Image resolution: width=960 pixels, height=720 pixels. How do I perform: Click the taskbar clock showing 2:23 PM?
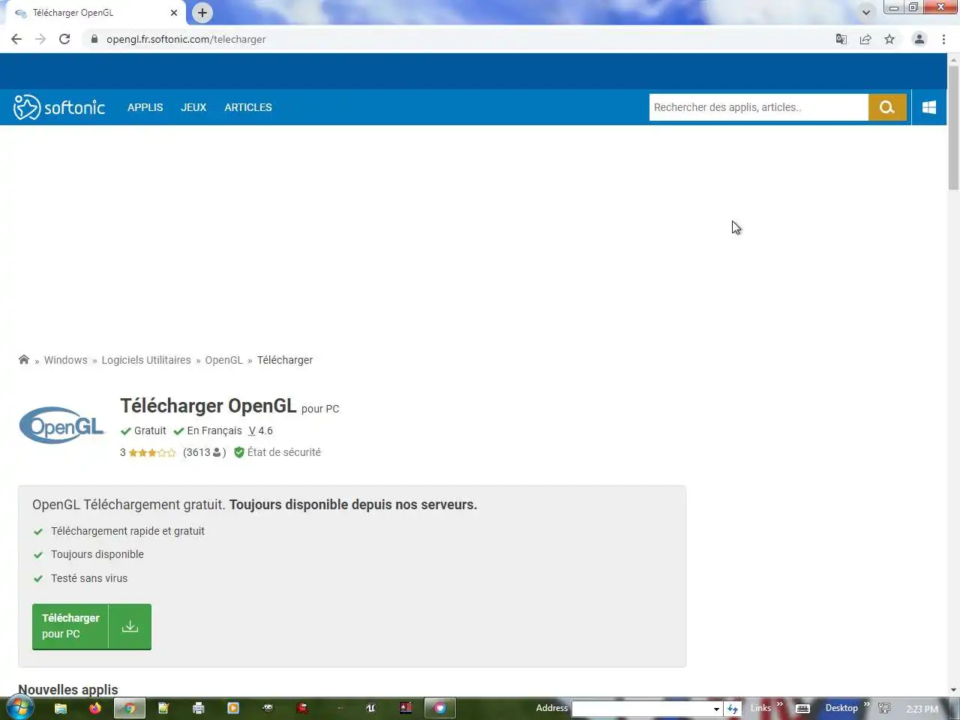922,709
